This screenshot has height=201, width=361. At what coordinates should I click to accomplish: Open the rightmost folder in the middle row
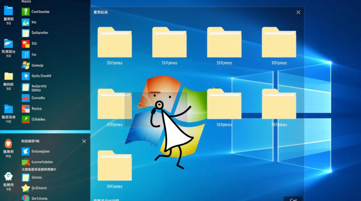(279, 104)
